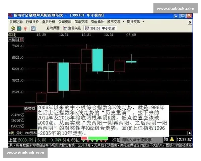Expand the 期货交易 dropdown arrow
Screen dimensions: 201x161
[x=143, y=22]
